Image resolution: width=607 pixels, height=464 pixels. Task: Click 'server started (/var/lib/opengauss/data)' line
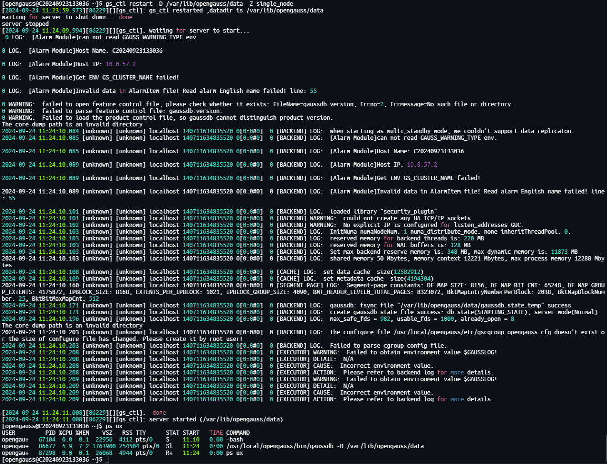pos(216,419)
